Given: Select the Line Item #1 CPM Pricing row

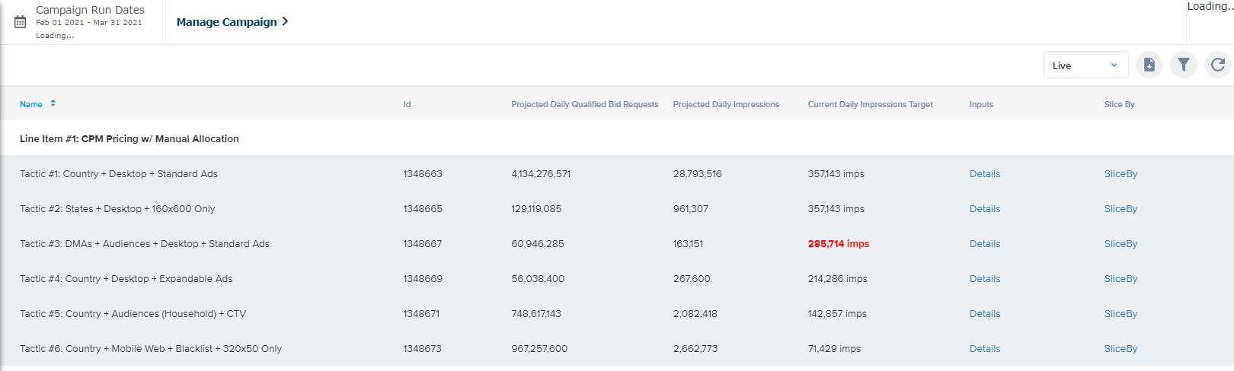Looking at the screenshot, I should click(x=129, y=139).
